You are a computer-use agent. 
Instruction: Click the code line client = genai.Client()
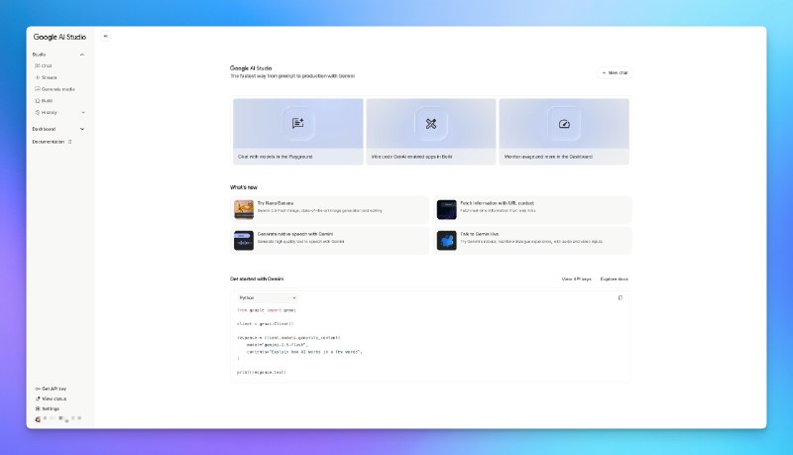click(265, 323)
